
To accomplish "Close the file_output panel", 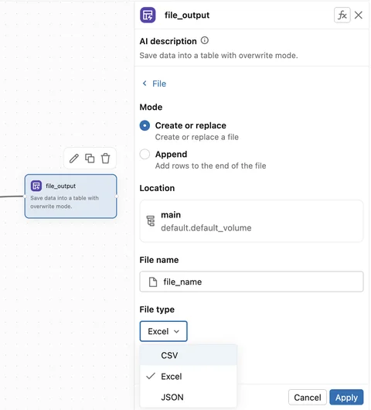I will click(359, 15).
